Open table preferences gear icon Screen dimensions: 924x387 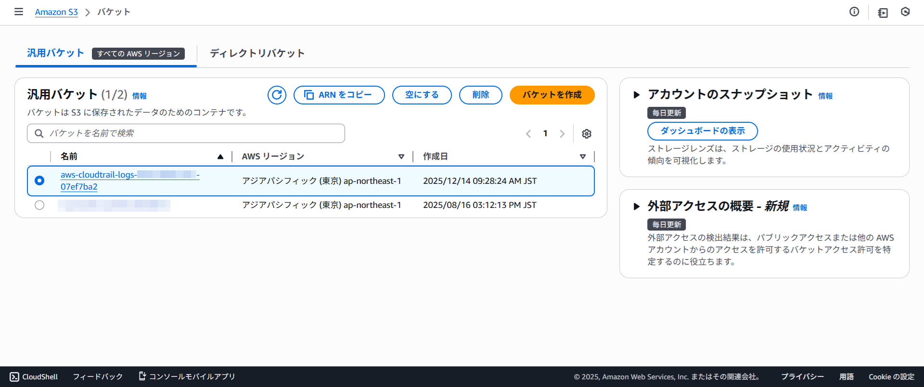(586, 134)
